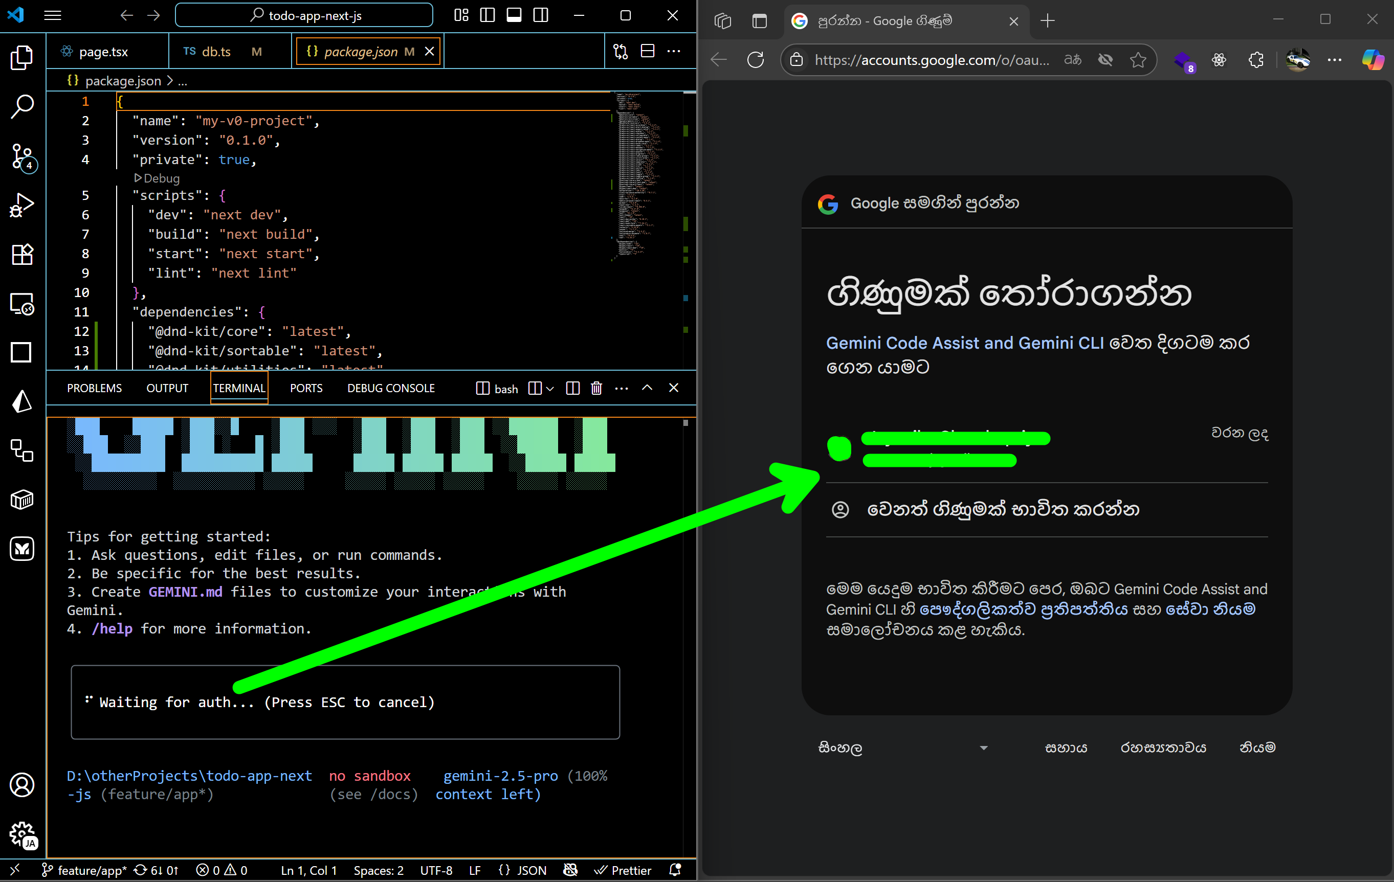This screenshot has height=882, width=1394.
Task: Maximize the terminal panel size
Action: click(x=647, y=388)
